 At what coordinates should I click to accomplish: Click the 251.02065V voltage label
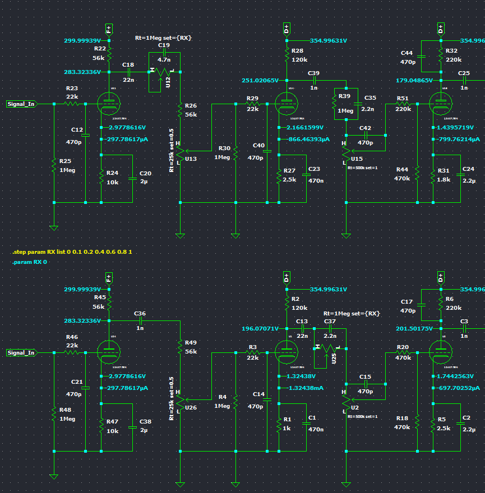(260, 80)
